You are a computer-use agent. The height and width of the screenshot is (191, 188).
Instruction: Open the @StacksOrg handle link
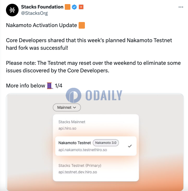click(35, 13)
